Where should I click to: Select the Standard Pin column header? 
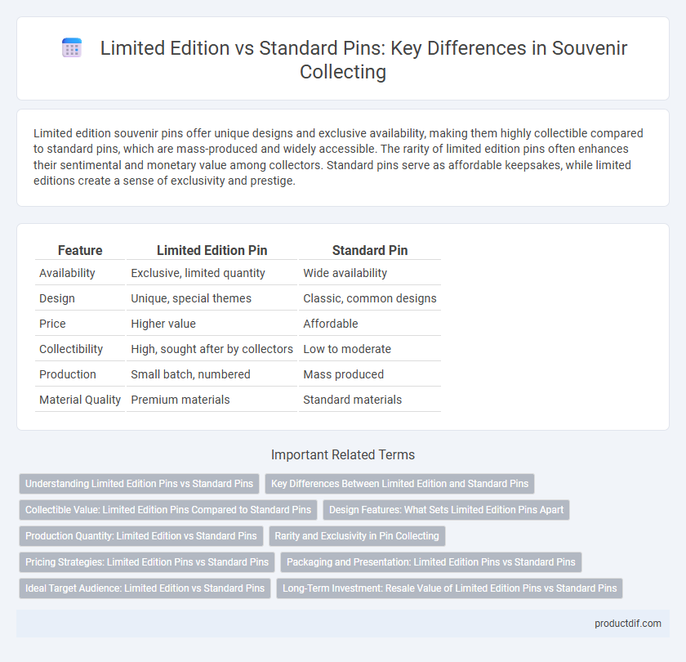point(370,250)
